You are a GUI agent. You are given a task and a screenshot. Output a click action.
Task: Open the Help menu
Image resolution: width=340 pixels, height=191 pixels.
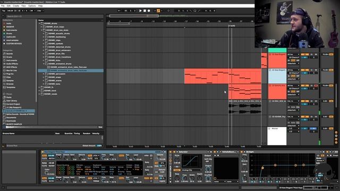40,6
